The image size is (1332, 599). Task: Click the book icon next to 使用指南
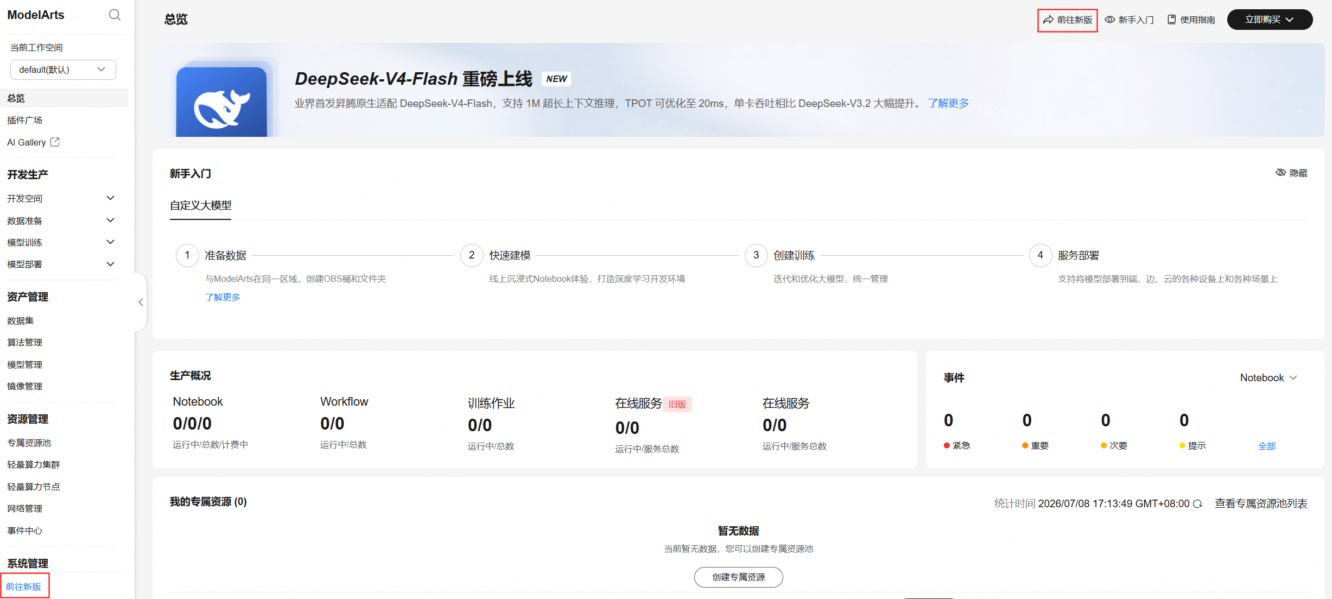coord(1172,20)
